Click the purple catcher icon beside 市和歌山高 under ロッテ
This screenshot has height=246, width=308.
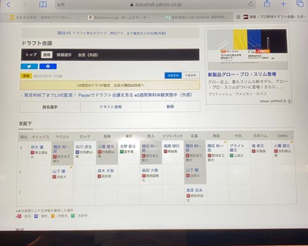click(x=78, y=152)
